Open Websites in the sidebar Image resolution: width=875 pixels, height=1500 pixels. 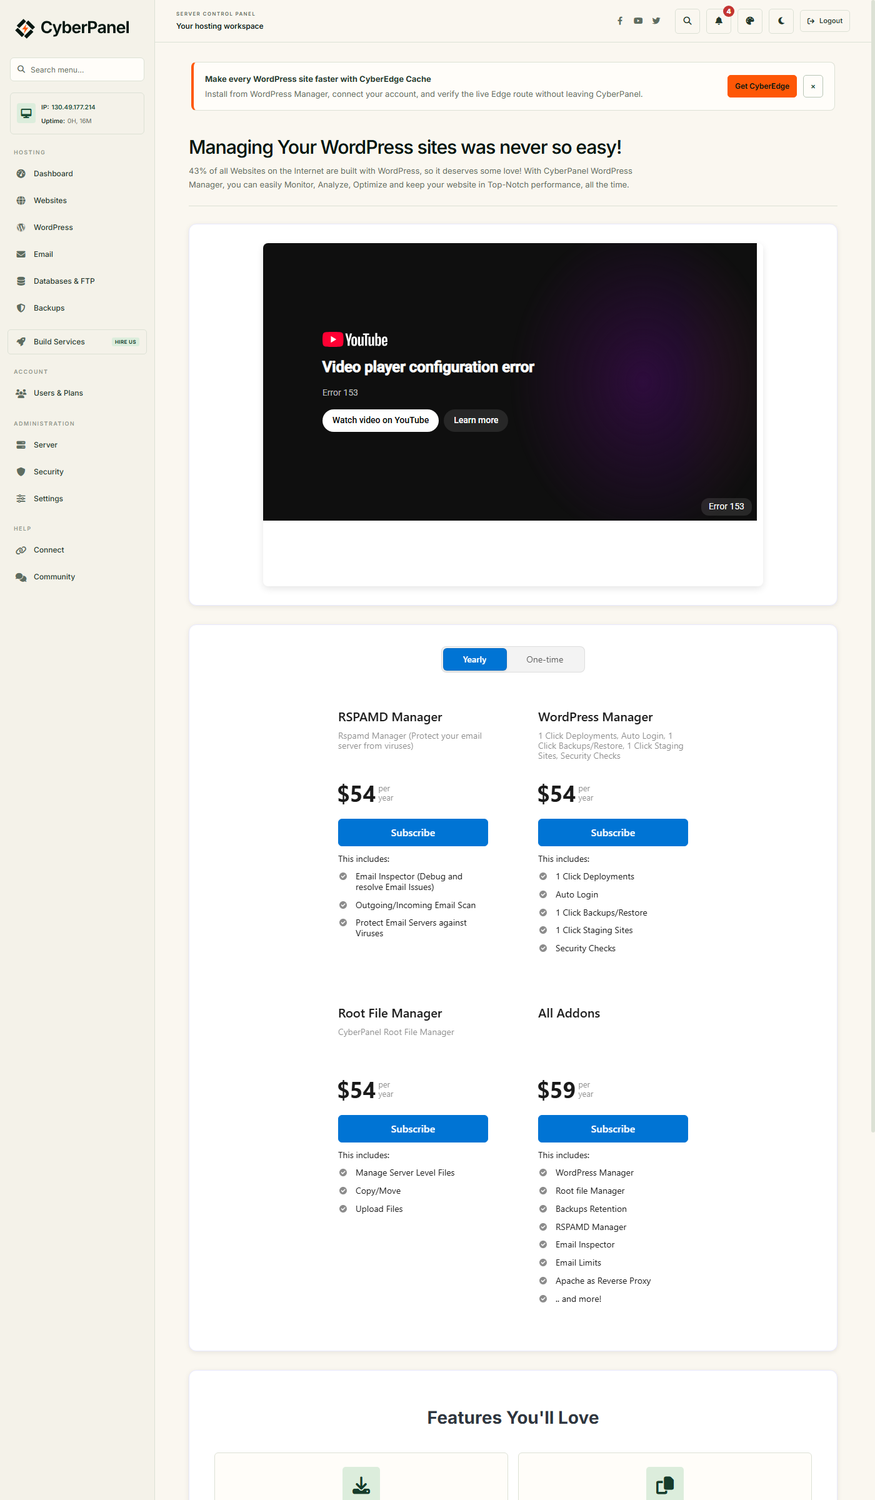77,201
